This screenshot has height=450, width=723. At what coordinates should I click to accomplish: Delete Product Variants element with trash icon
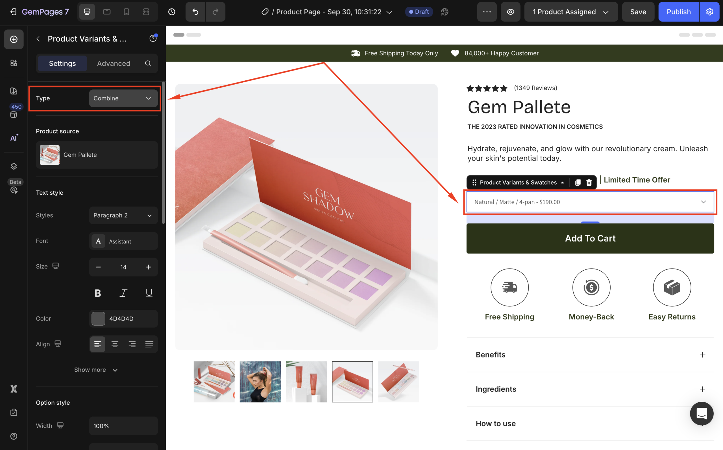pyautogui.click(x=589, y=183)
